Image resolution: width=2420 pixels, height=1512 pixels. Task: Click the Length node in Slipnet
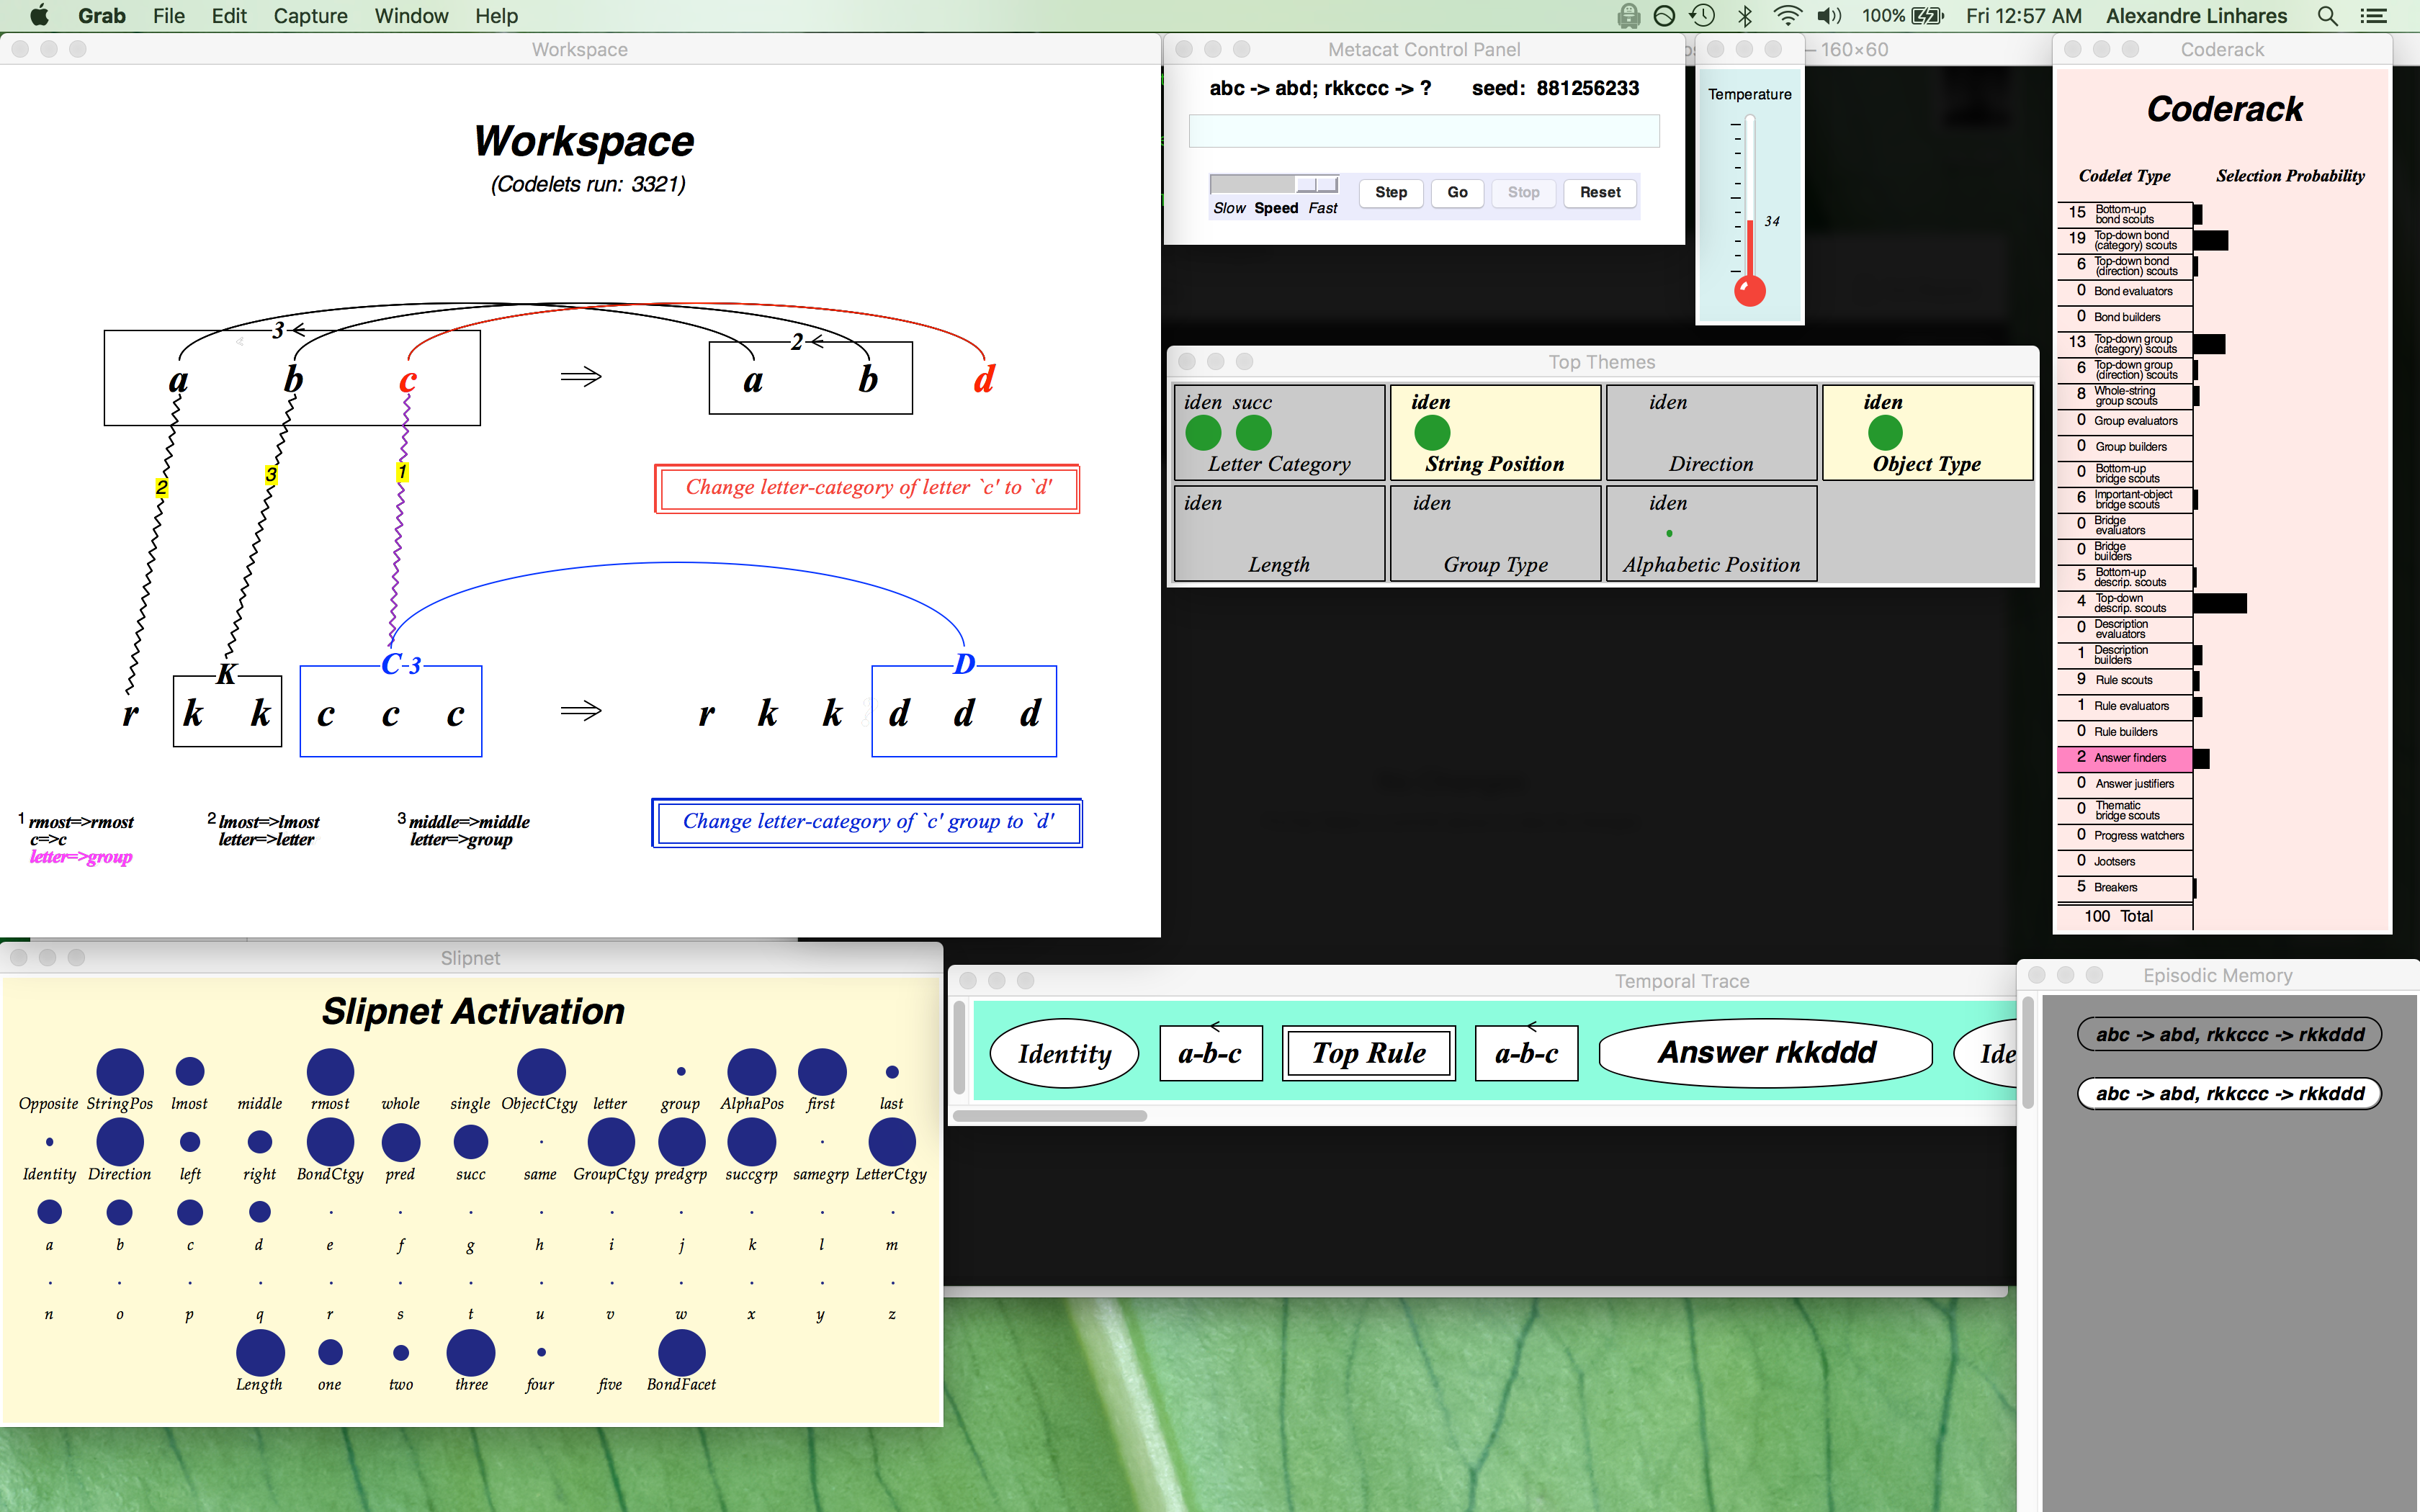[260, 1353]
